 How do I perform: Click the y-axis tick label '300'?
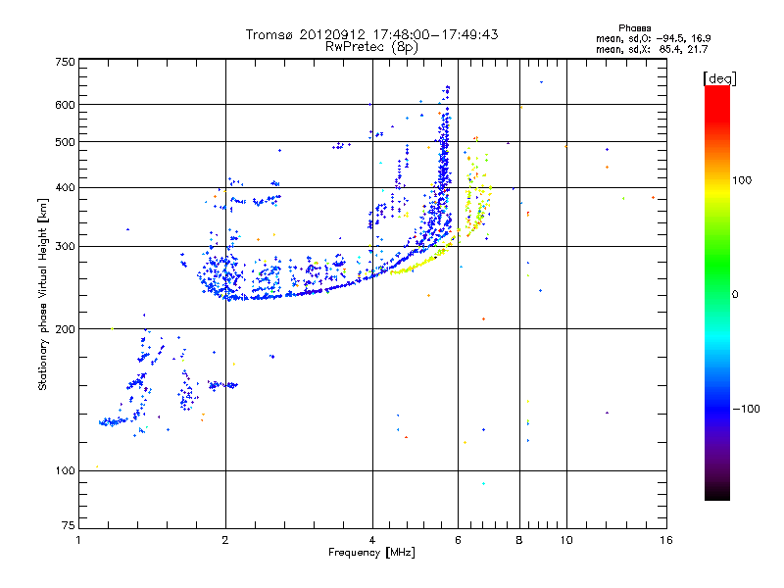click(x=65, y=246)
